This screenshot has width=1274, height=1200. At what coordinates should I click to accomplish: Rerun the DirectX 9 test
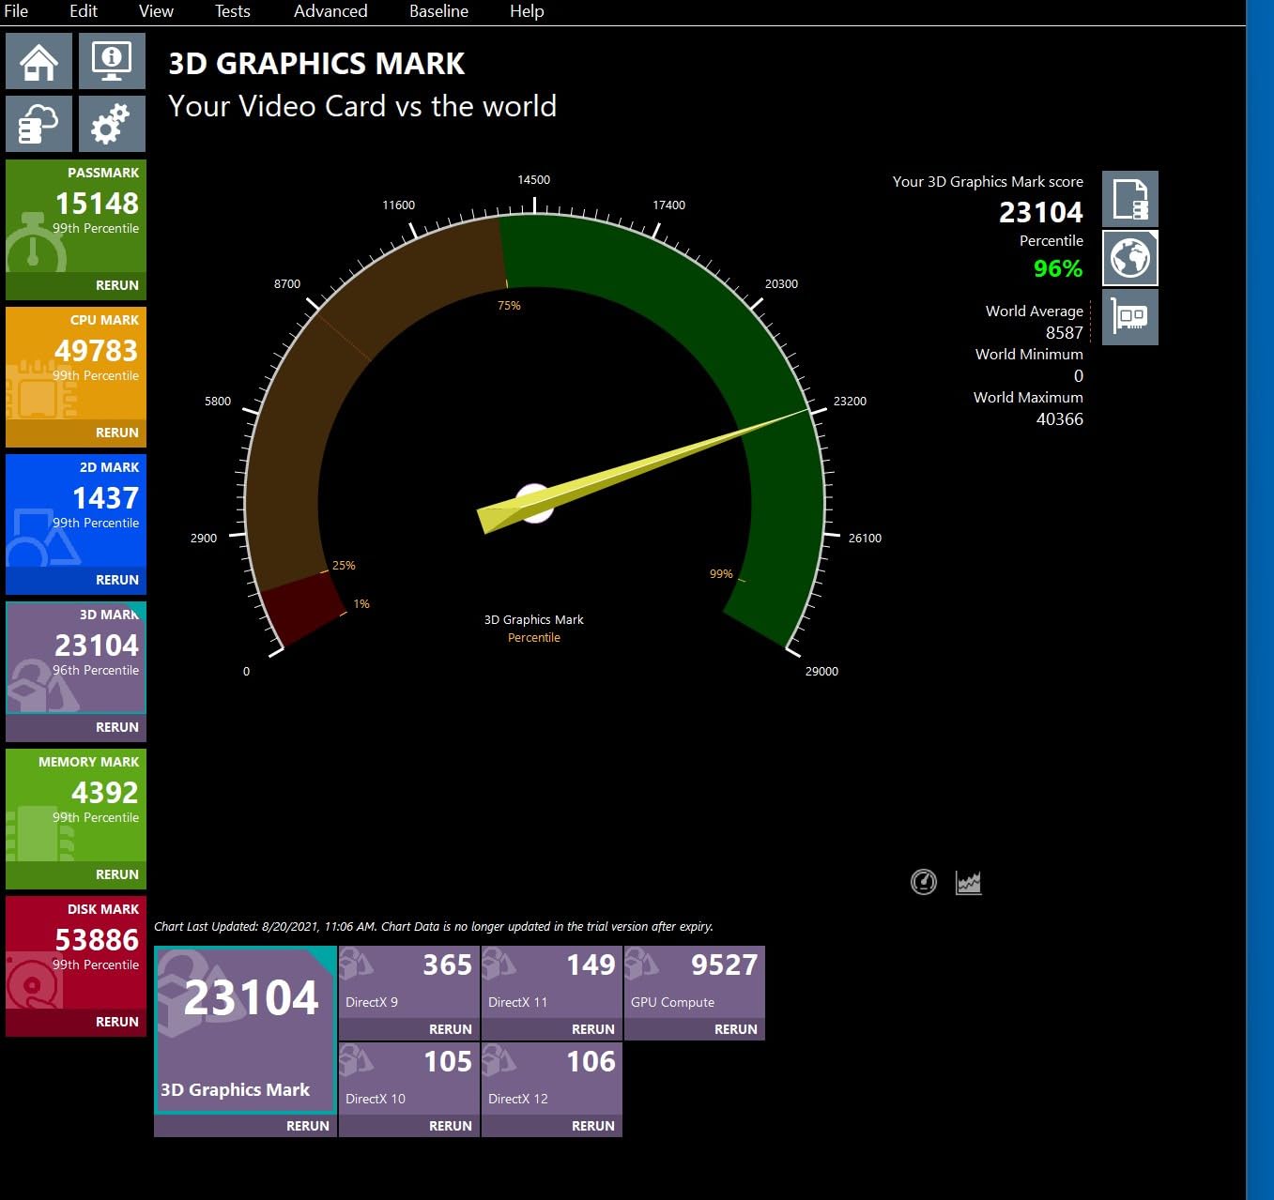450,1029
